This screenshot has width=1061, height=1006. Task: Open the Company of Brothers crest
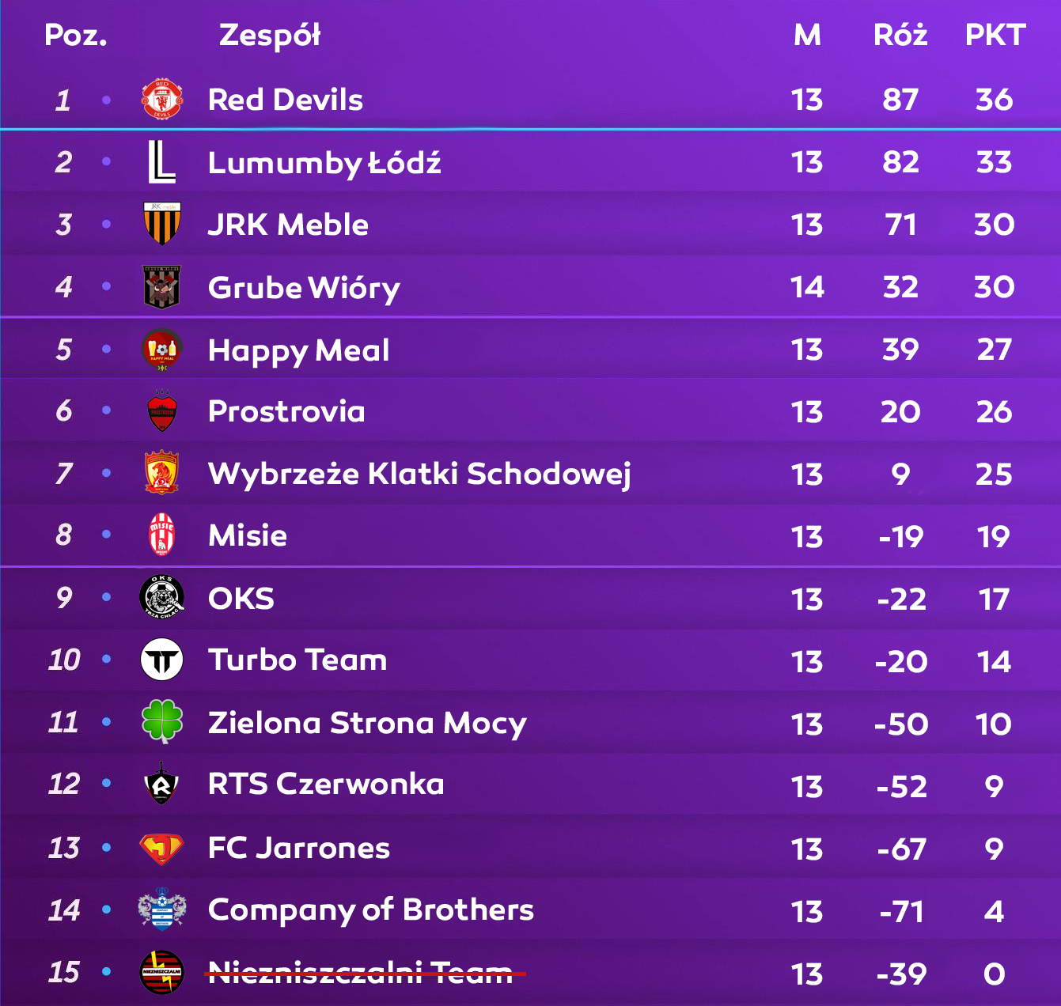(x=162, y=910)
